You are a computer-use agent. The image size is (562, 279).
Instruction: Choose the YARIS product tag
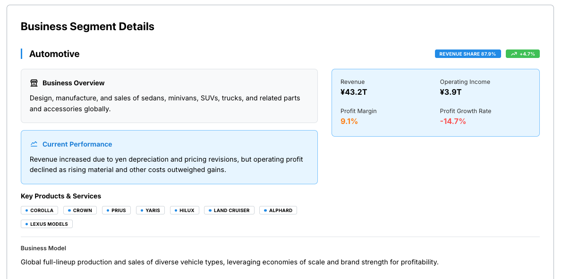[x=150, y=210]
